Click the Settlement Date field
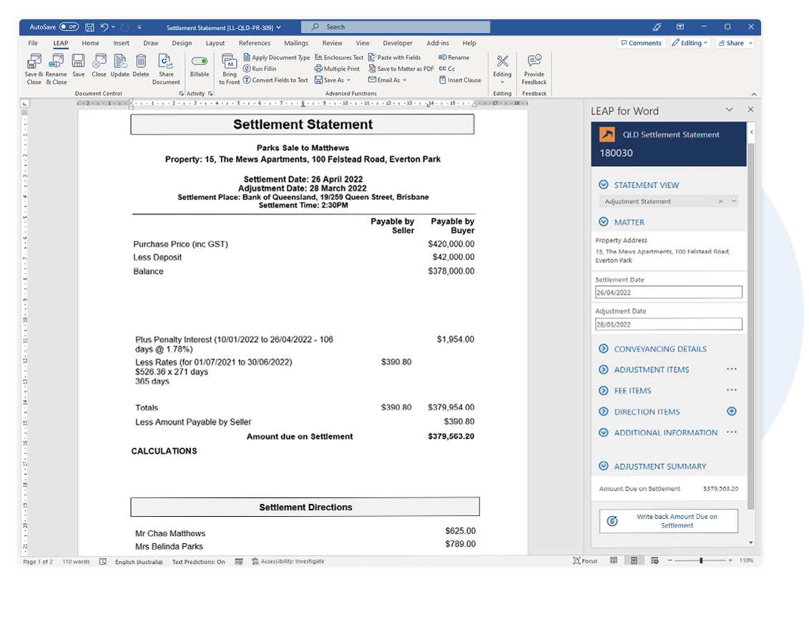 [x=669, y=292]
